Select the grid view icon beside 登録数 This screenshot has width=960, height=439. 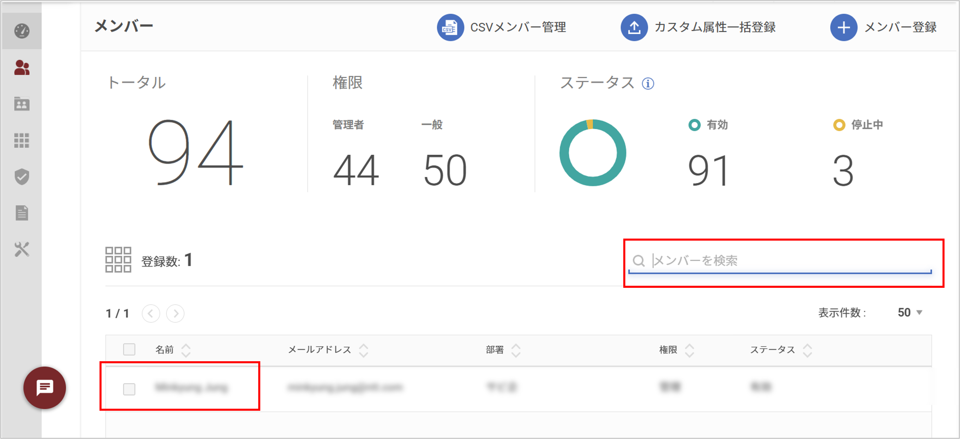point(118,261)
